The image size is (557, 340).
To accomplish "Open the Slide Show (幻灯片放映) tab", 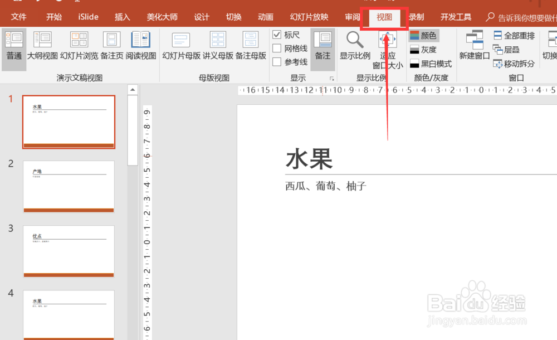I will (309, 17).
